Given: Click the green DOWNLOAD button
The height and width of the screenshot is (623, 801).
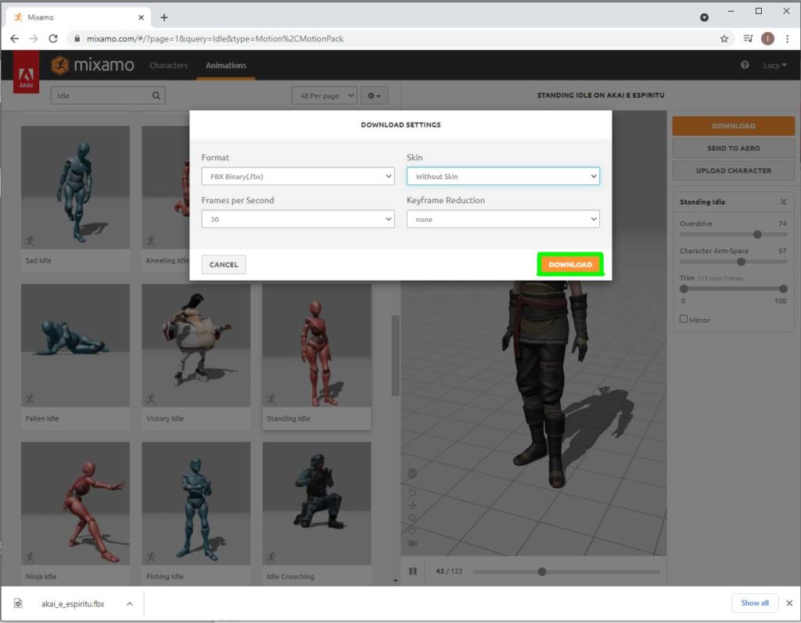Looking at the screenshot, I should (x=570, y=264).
